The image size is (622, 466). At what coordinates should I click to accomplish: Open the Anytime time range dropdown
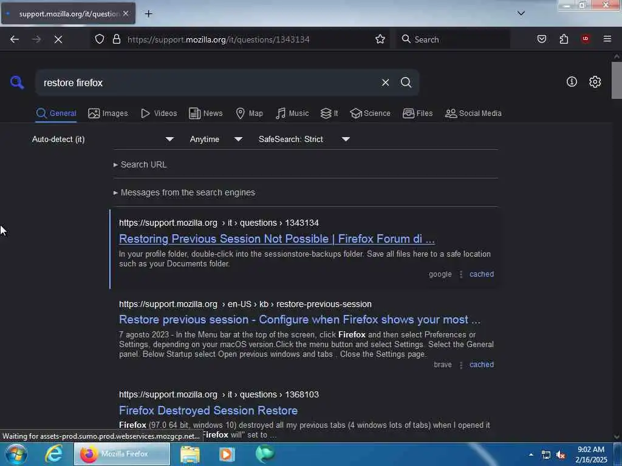216,139
